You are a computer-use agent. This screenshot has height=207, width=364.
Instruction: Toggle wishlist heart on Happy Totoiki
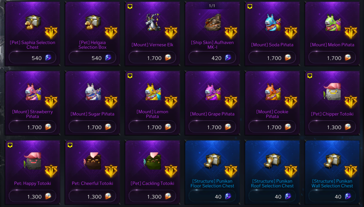click(x=10, y=145)
